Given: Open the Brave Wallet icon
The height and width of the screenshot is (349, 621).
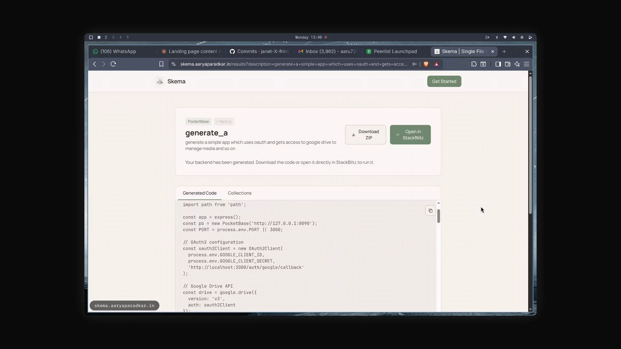Looking at the screenshot, I should point(507,64).
